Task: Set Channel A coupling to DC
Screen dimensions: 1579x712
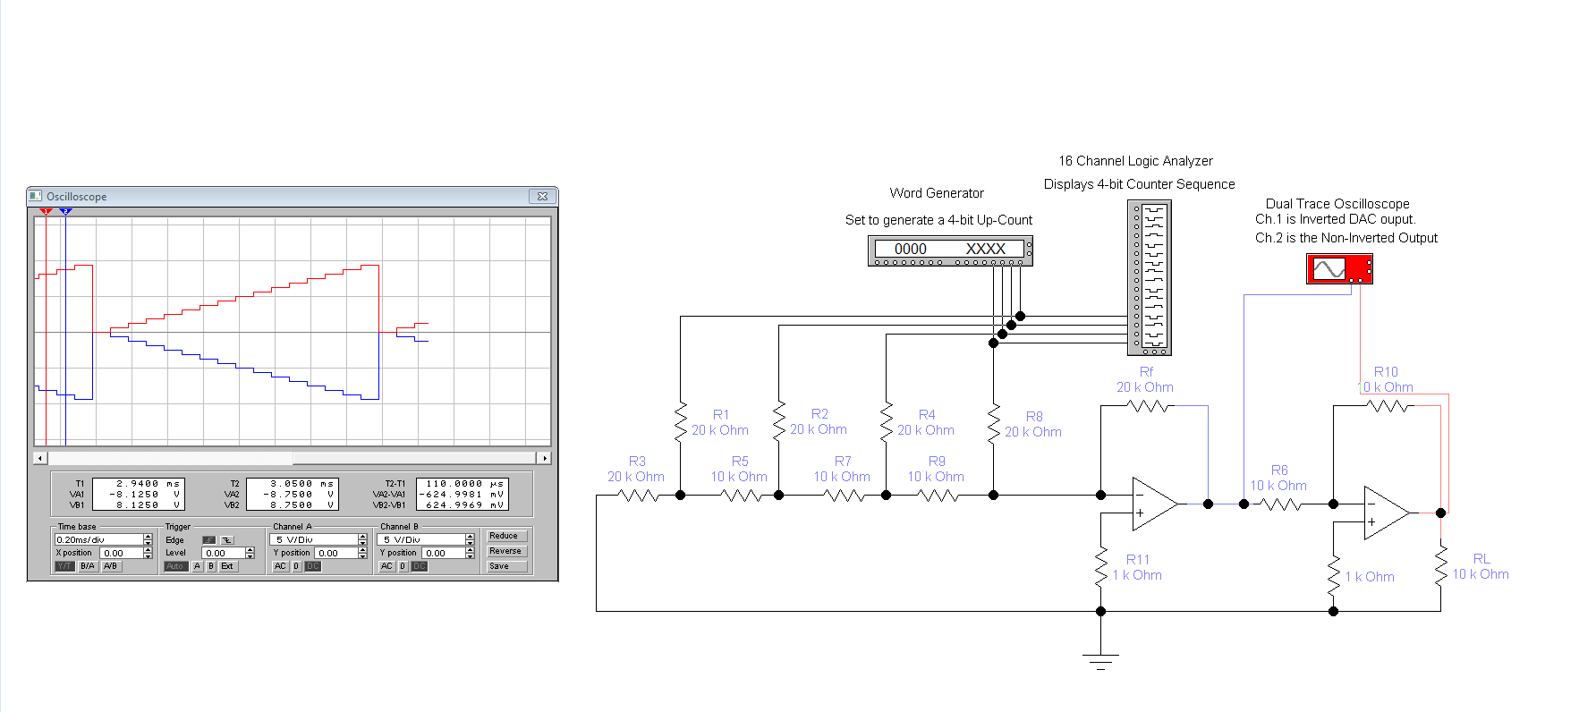Action: click(313, 566)
